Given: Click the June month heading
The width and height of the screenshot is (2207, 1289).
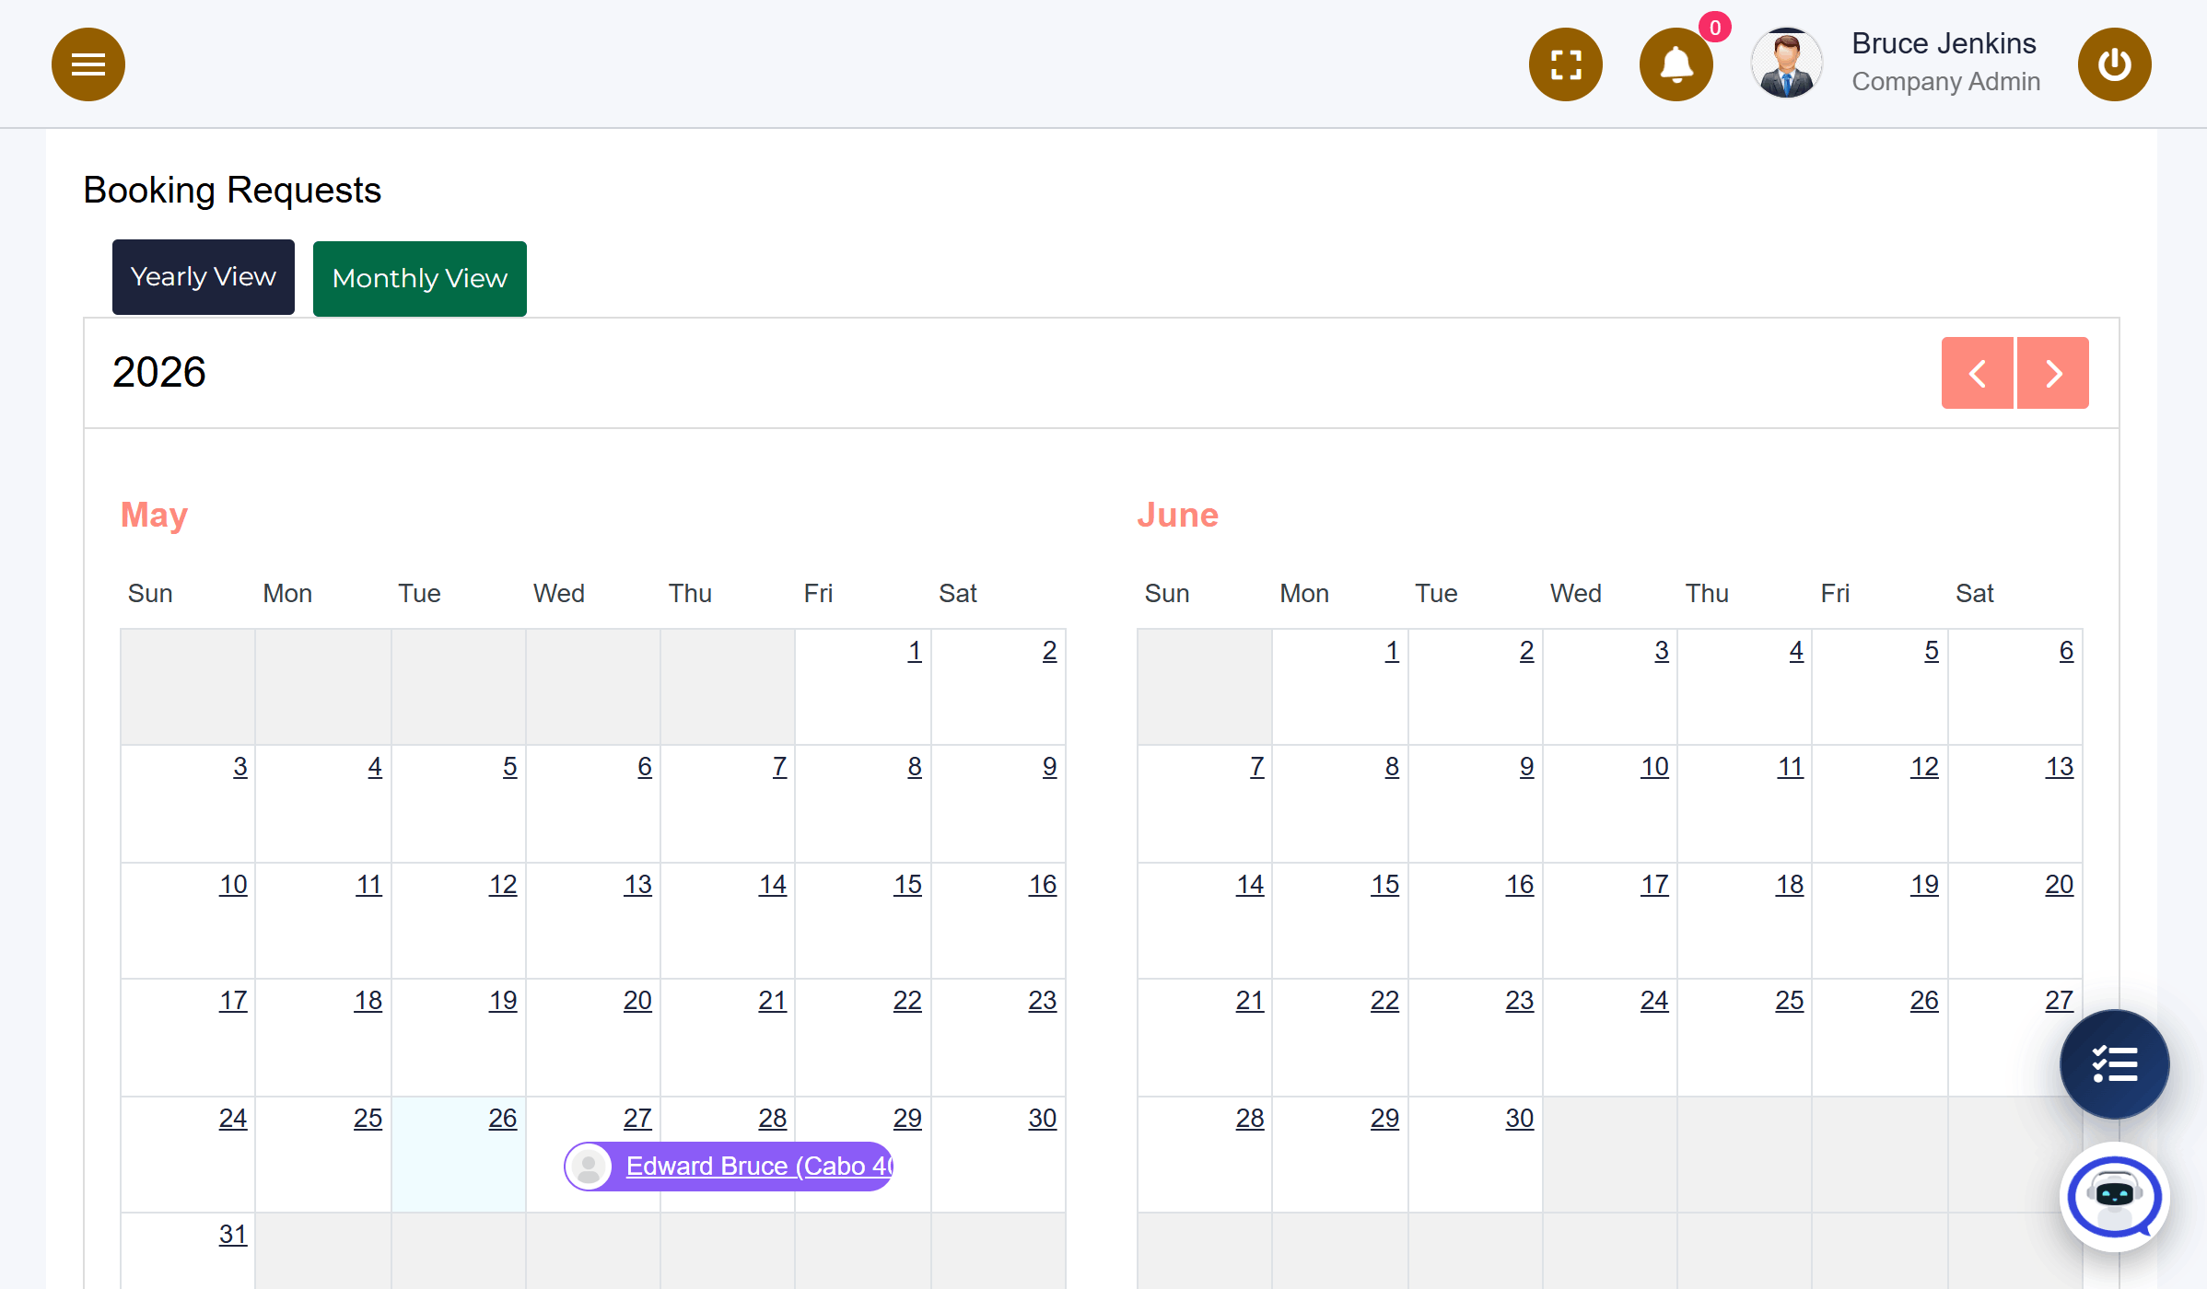Looking at the screenshot, I should [1178, 515].
